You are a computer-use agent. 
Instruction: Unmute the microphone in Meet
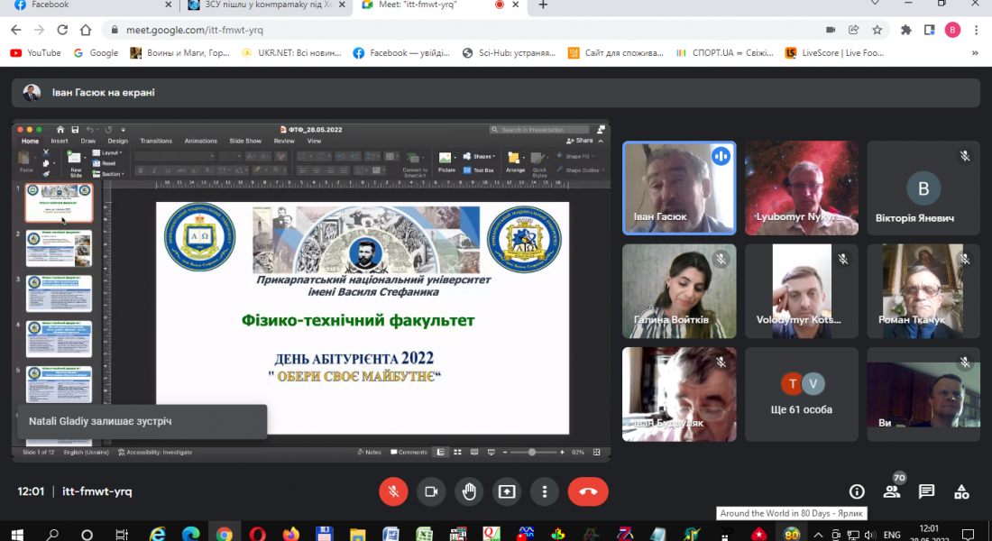[x=392, y=491]
